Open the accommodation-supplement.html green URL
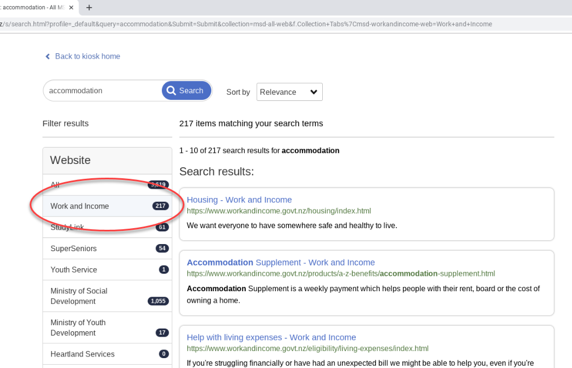This screenshot has width=572, height=368. point(341,274)
